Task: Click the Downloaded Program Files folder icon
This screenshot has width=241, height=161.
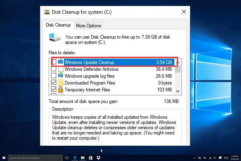Action: tap(61, 83)
